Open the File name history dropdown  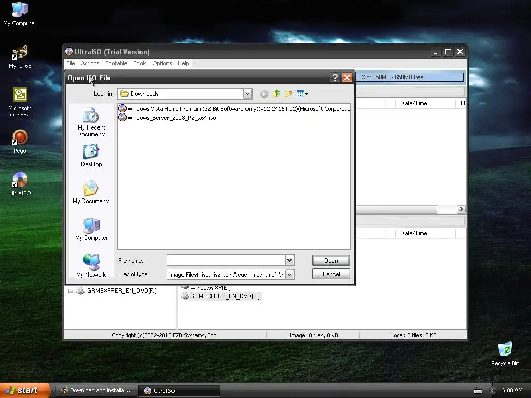(289, 260)
